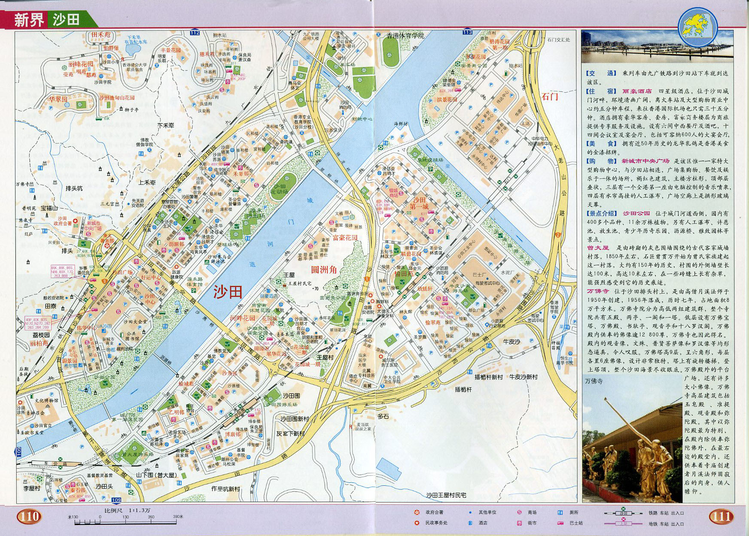Select the green 沙田 header tab
Image resolution: width=749 pixels, height=536 pixels.
(67, 21)
